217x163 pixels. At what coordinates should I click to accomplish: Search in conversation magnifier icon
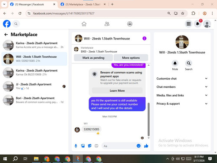click(189, 63)
